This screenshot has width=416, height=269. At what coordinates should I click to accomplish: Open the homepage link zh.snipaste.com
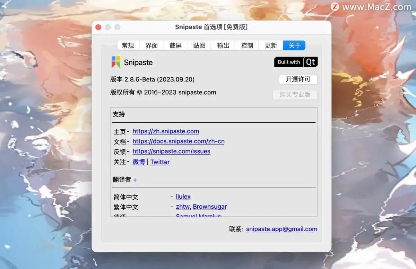166,131
